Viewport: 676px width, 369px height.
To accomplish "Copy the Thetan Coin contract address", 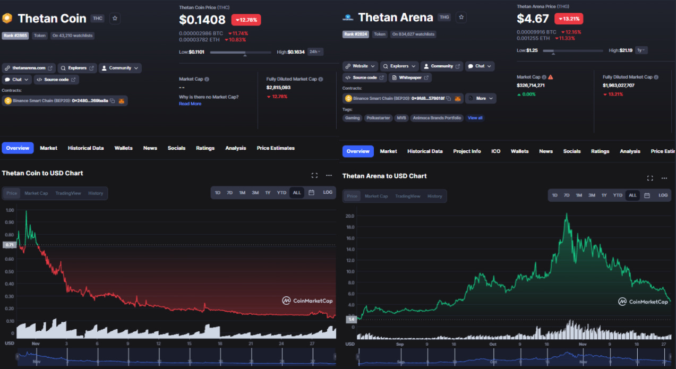I will [112, 100].
